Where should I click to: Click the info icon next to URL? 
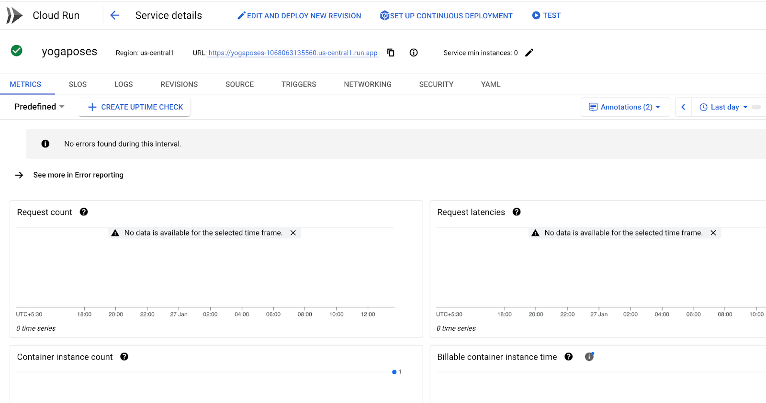[x=414, y=53]
